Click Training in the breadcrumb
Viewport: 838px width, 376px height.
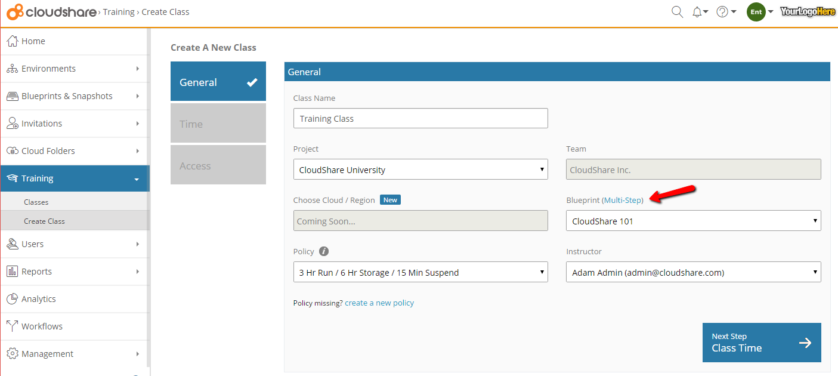coord(119,12)
